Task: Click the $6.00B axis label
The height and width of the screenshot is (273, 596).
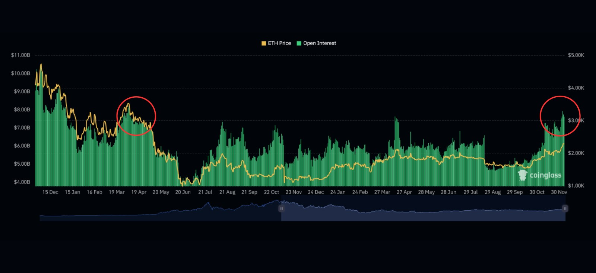Action: pyautogui.click(x=22, y=146)
